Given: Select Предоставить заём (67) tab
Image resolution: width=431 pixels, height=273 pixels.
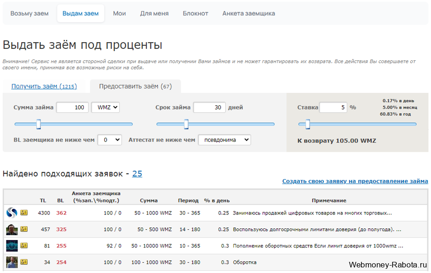Looking at the screenshot, I should point(135,86).
